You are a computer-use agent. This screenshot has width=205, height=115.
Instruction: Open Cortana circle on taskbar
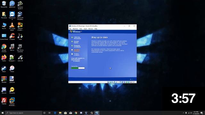coord(44,113)
